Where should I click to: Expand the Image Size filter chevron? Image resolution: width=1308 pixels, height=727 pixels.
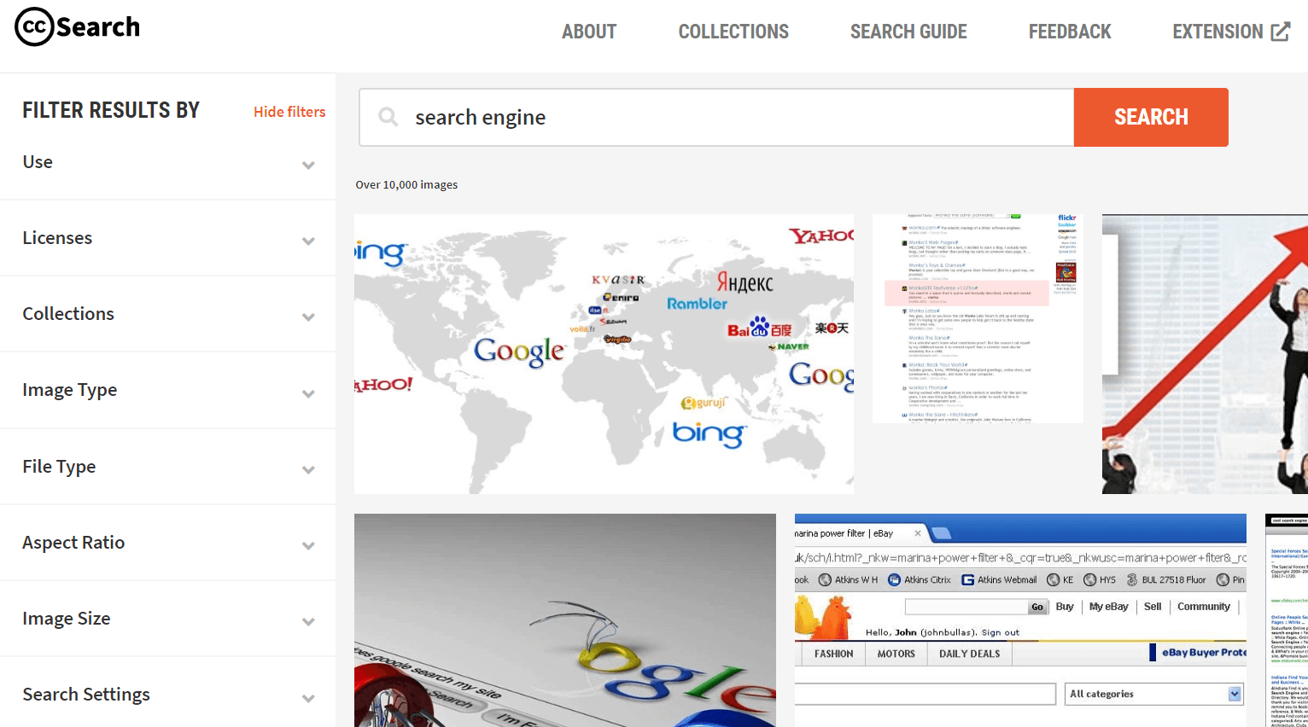pos(308,621)
